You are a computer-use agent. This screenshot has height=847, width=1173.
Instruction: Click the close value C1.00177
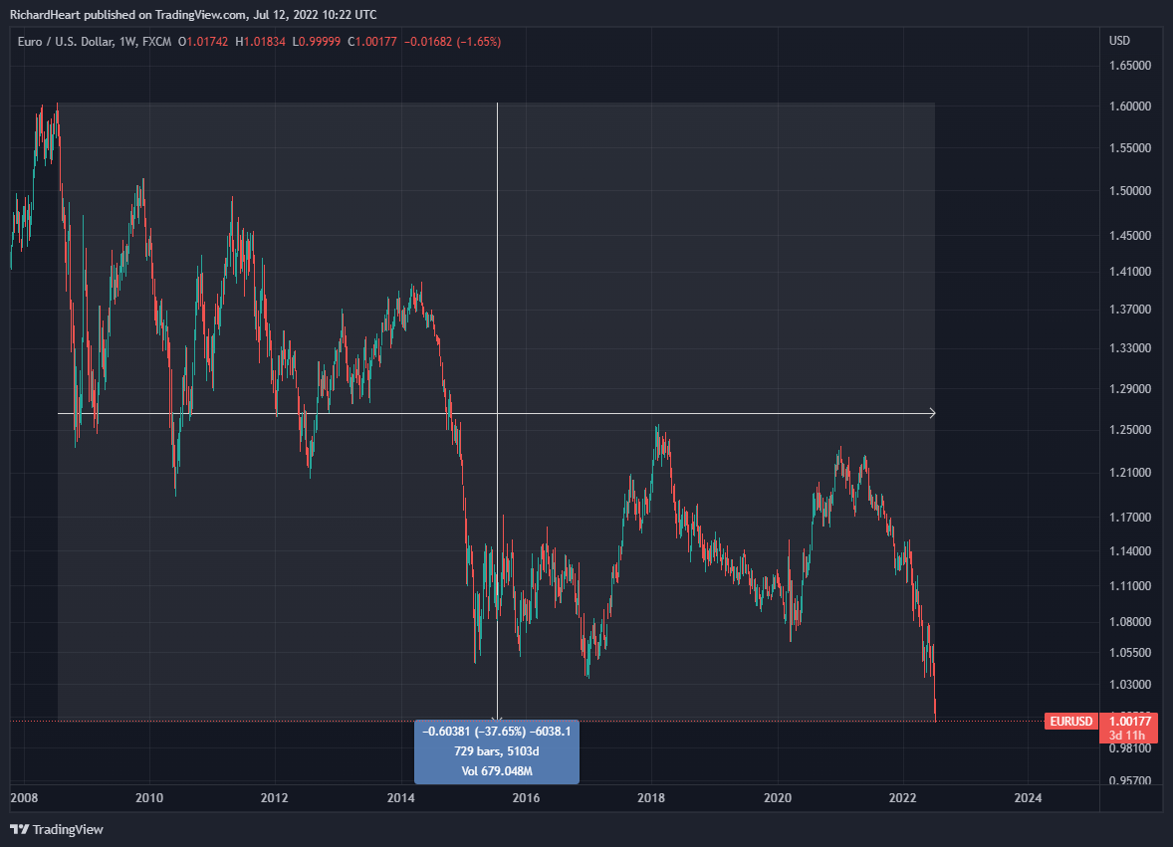(x=371, y=42)
